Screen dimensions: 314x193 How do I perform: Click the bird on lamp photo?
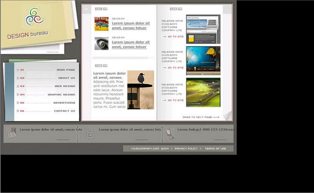click(140, 90)
